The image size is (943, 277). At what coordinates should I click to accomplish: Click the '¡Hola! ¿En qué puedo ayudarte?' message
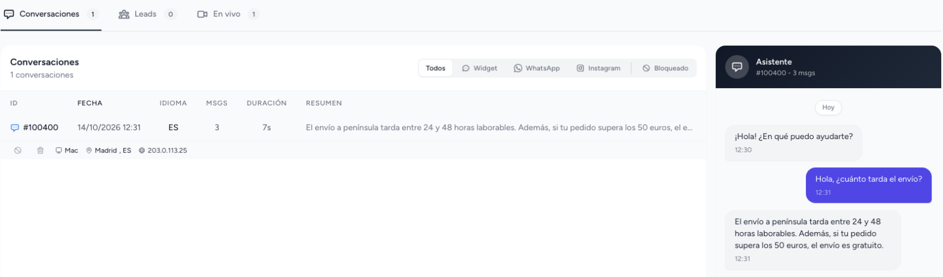tap(794, 143)
